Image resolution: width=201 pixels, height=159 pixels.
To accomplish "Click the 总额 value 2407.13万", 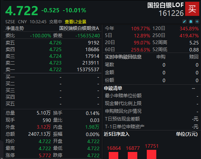I will 39,134.
